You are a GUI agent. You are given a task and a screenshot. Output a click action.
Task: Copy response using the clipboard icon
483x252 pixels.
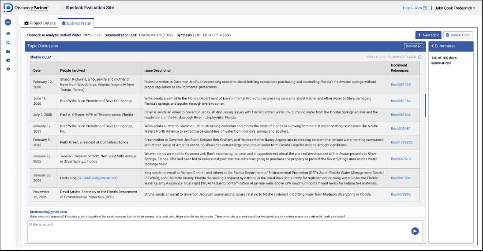click(x=420, y=57)
